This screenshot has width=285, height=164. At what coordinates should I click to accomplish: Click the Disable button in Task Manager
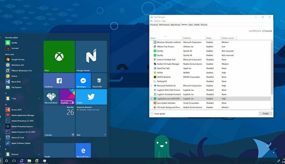click(265, 113)
